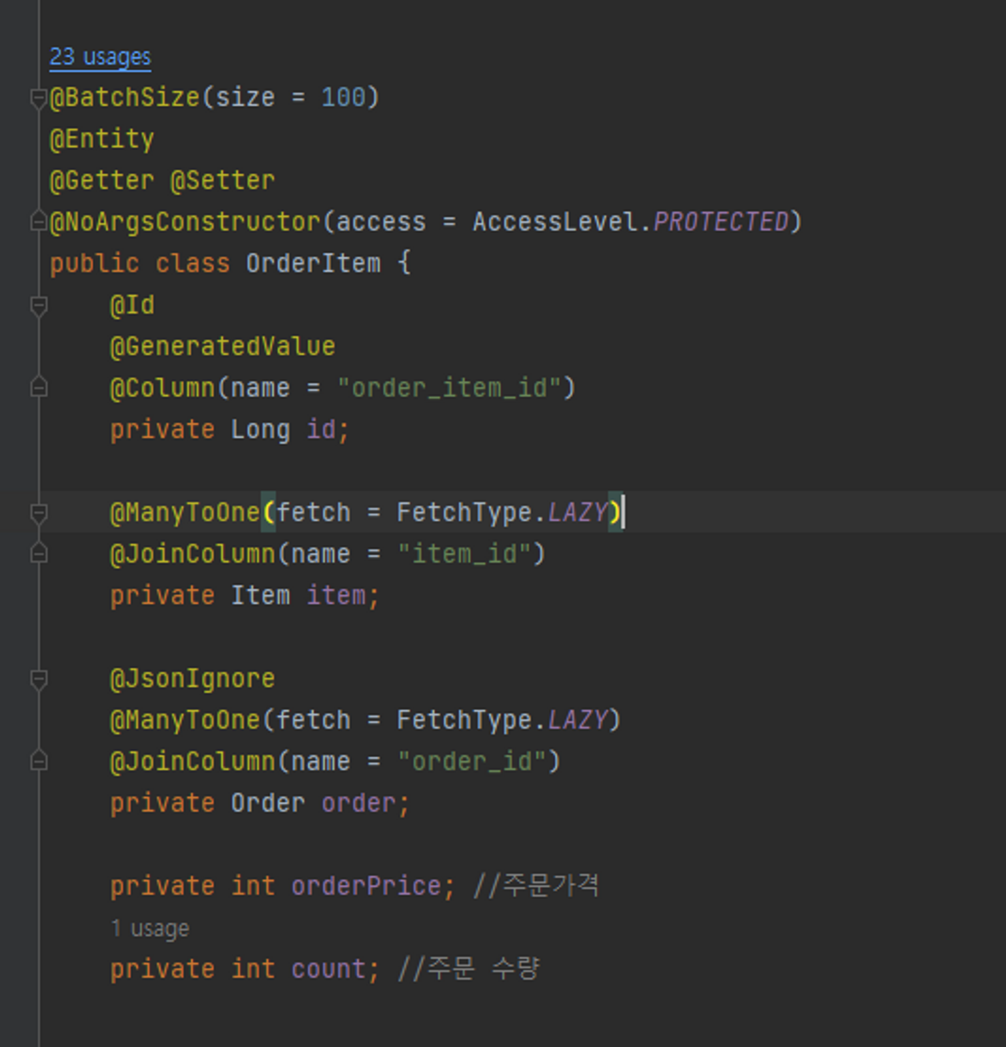Click the @BatchSize annotation name
This screenshot has height=1047, width=1006.
(x=125, y=97)
